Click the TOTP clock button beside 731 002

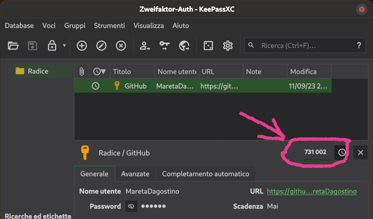[342, 153]
